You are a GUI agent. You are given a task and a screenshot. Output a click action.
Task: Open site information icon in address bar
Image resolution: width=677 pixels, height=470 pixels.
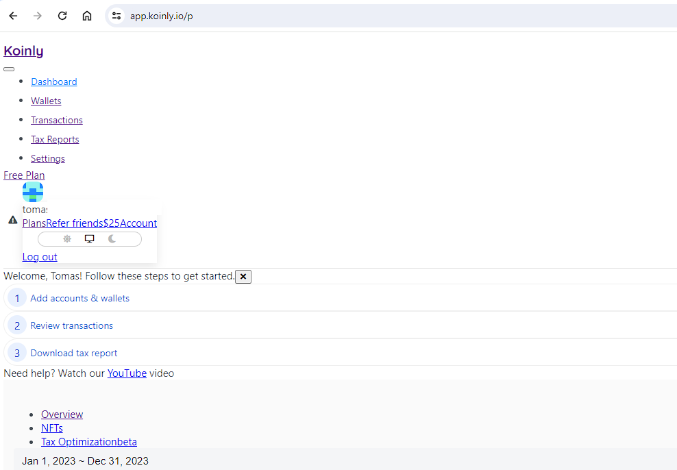pos(116,16)
